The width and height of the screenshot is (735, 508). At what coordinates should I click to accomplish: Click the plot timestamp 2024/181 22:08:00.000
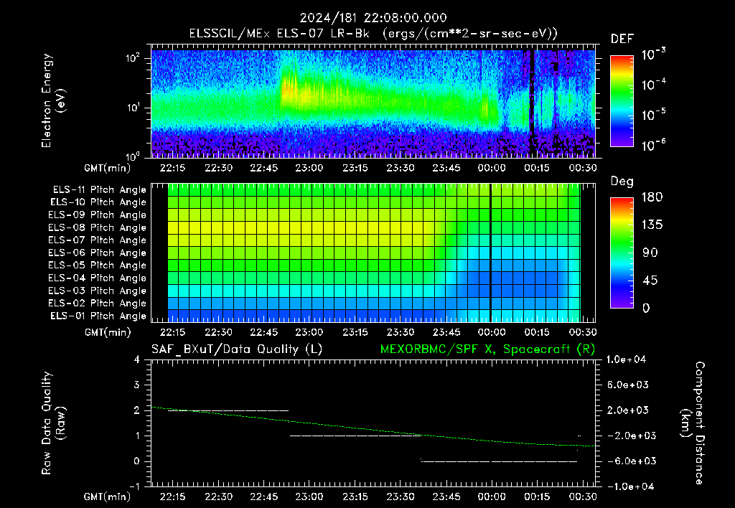[373, 18]
